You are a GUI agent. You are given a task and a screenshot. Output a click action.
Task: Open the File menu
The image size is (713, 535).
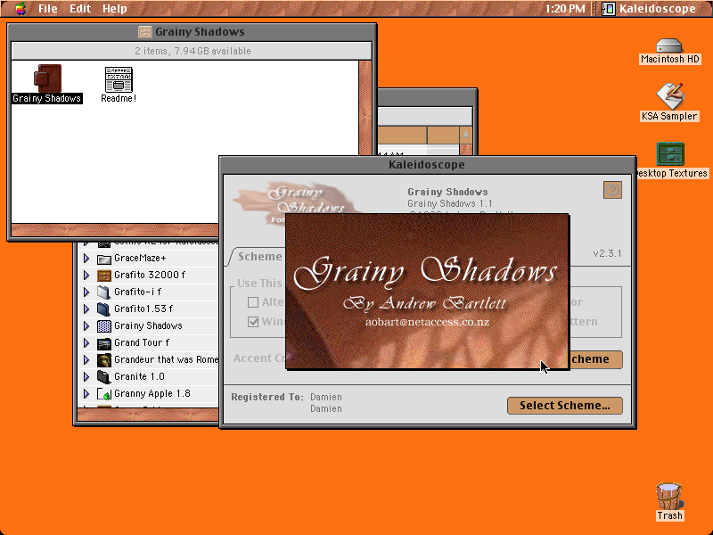[48, 9]
